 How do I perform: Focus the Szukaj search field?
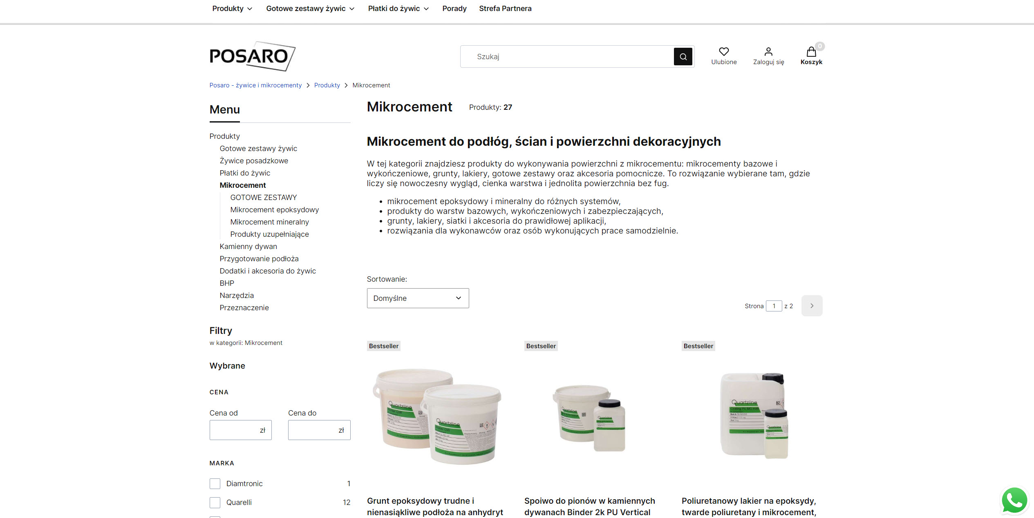tap(567, 57)
